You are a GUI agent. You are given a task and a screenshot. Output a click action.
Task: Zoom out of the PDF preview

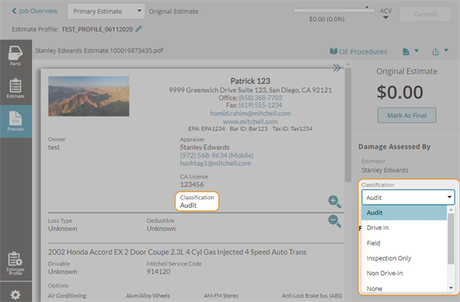(334, 221)
